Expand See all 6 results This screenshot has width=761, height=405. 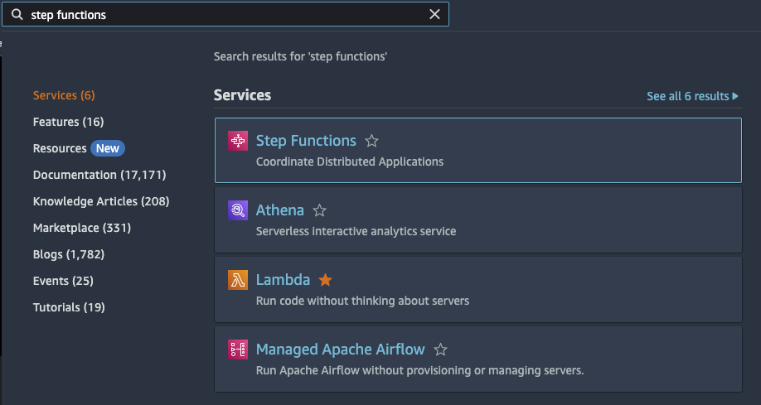(692, 96)
